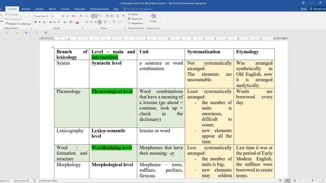Switch to Print Layout view in status bar
Image resolution: width=326 pixels, height=183 pixels.
(287, 180)
